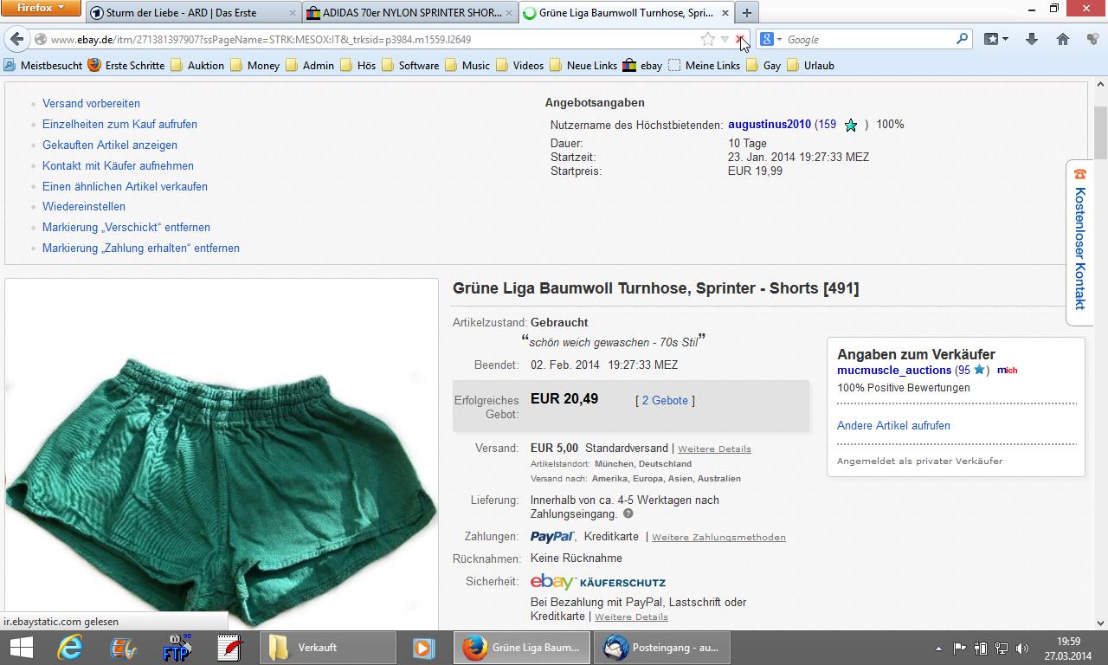Click the delivery info question mark icon
This screenshot has width=1108, height=665.
point(628,513)
